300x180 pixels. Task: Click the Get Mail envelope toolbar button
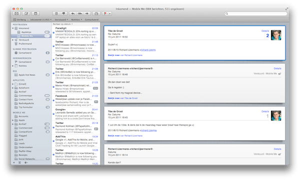click(x=16, y=13)
